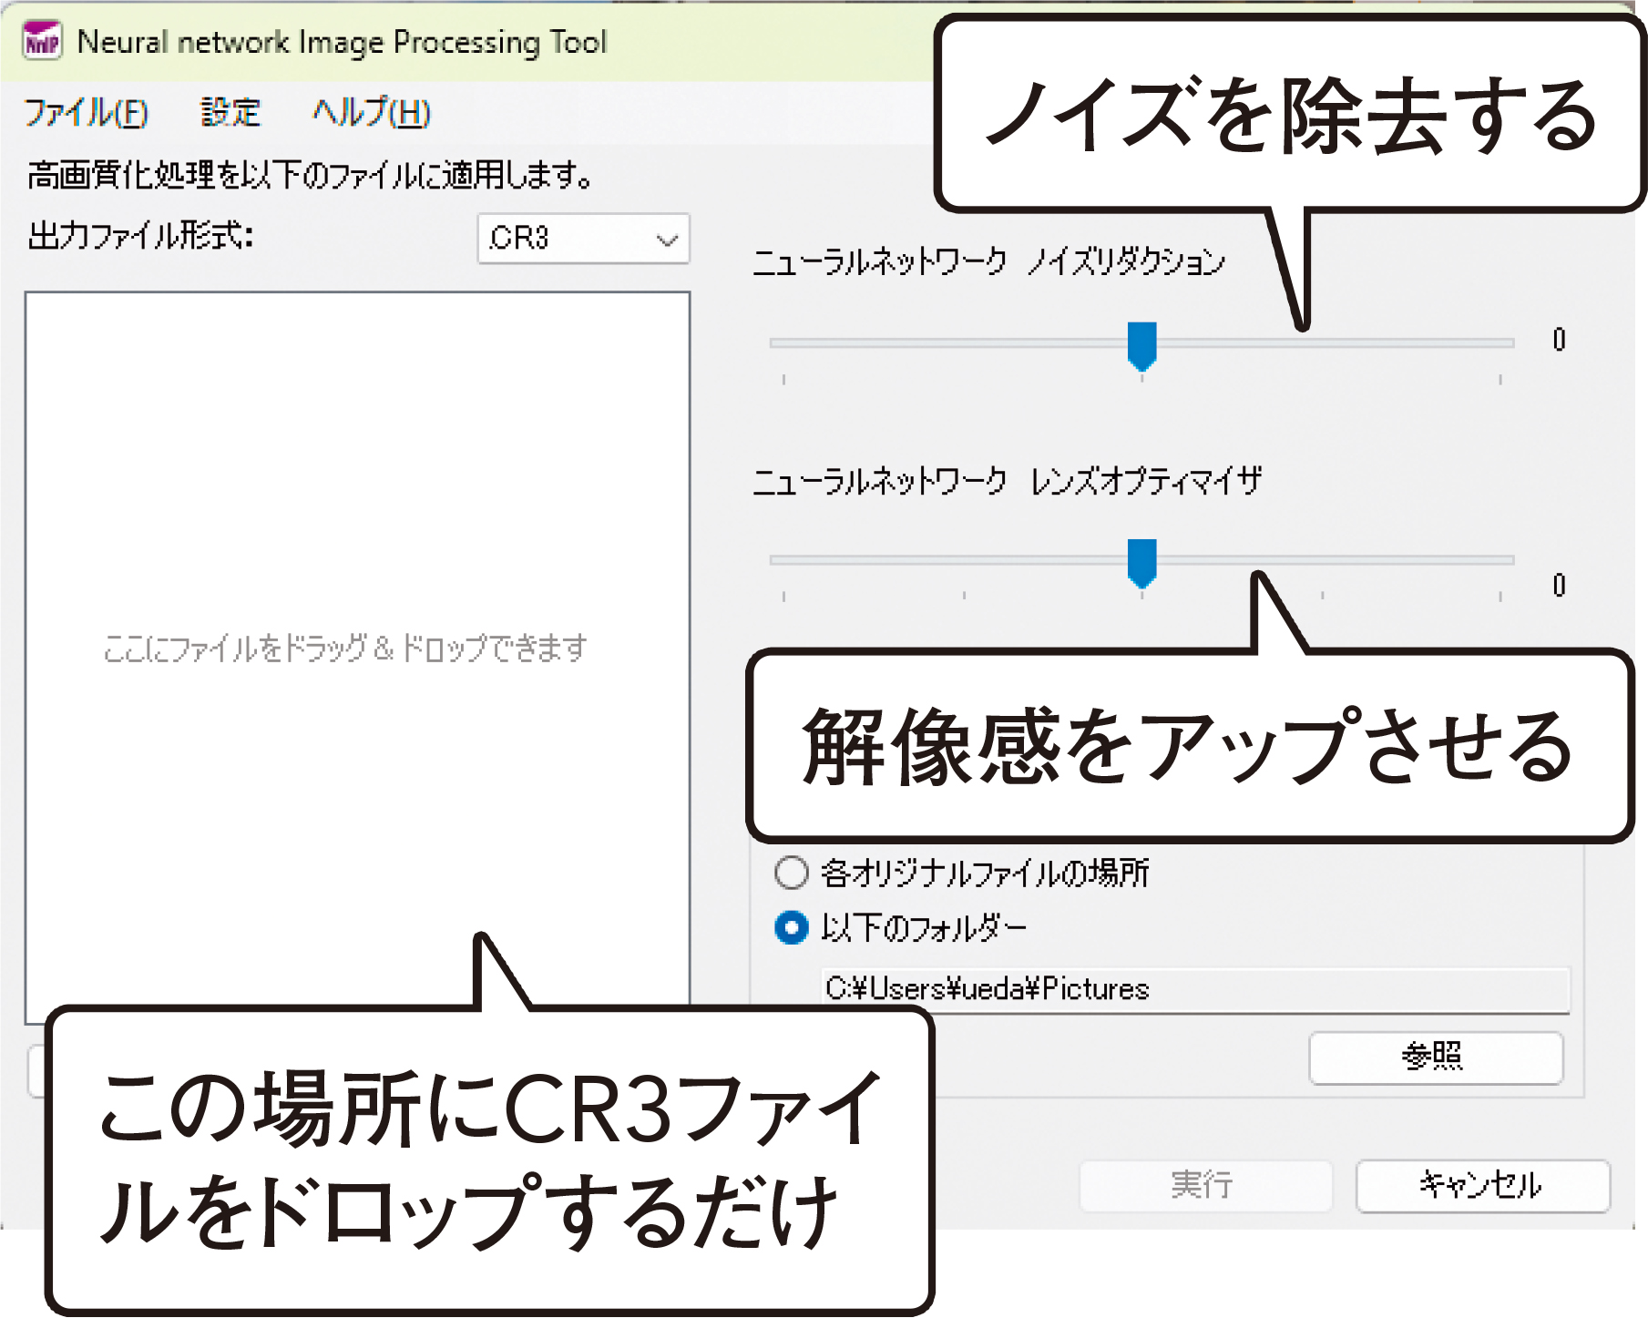Image resolution: width=1648 pixels, height=1318 pixels.
Task: Click the NnIP application icon in title bar
Action: pos(42,41)
